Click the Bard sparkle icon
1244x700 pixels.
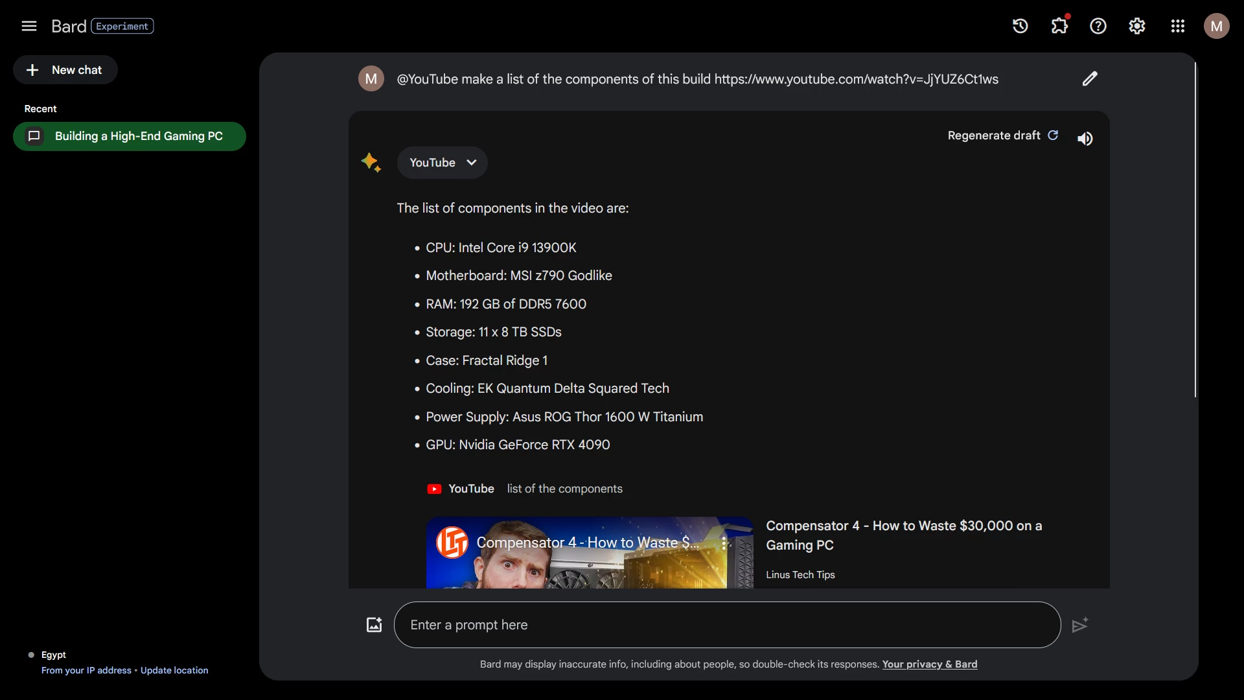click(x=371, y=162)
